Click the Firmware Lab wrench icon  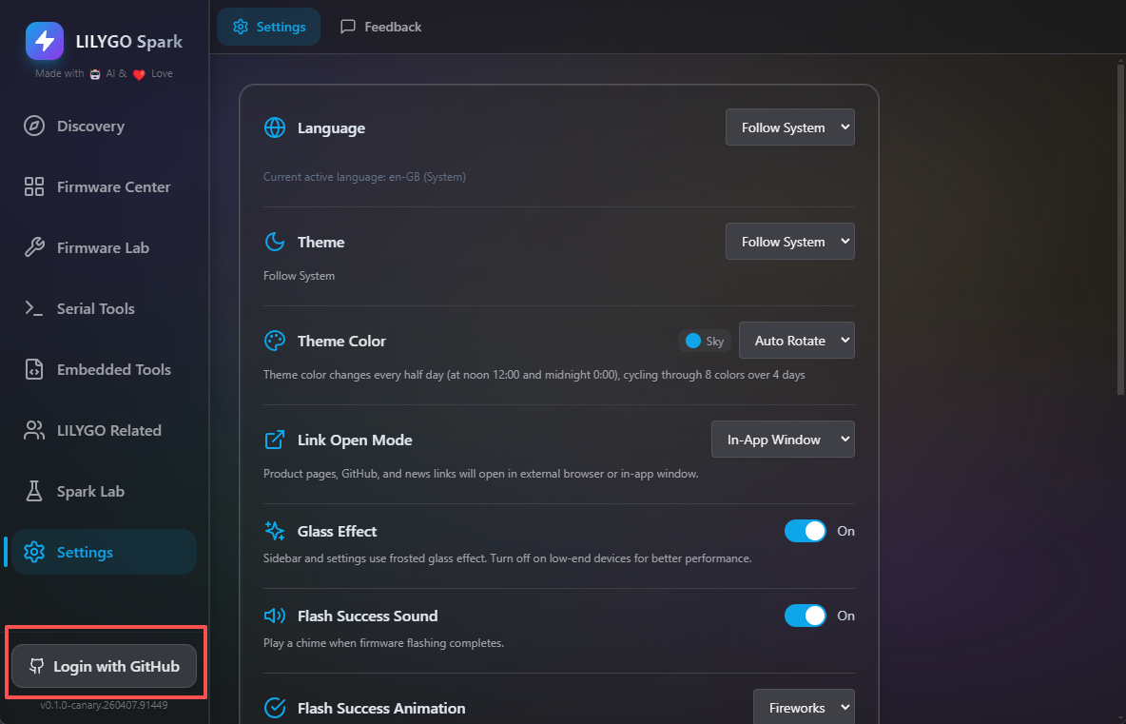tap(34, 248)
